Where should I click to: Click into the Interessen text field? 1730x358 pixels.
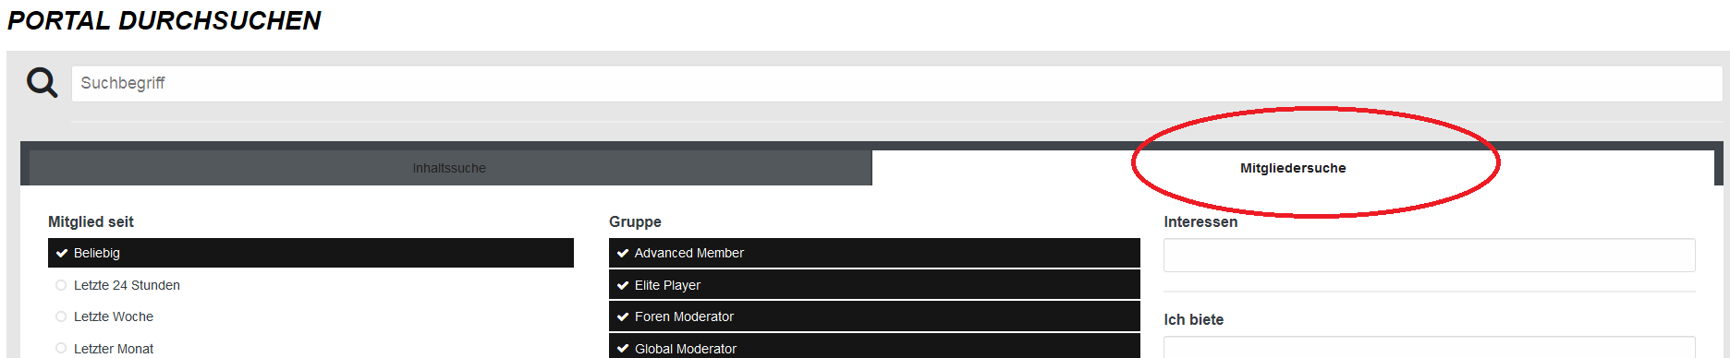[x=1429, y=255]
